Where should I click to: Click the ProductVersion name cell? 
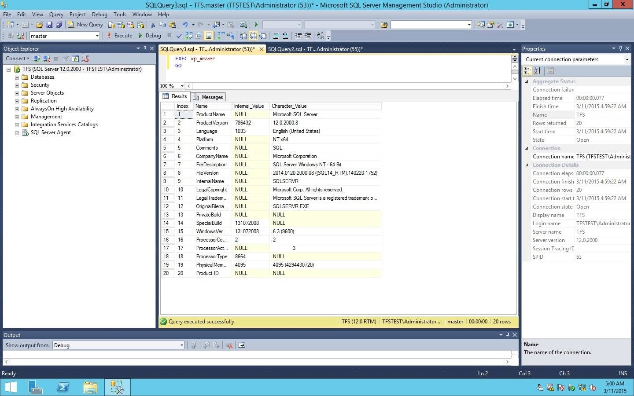(x=212, y=123)
